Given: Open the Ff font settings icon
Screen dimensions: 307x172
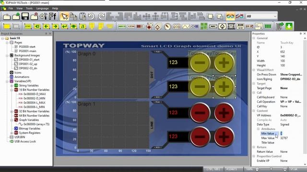Looking at the screenshot, I should point(52,16).
